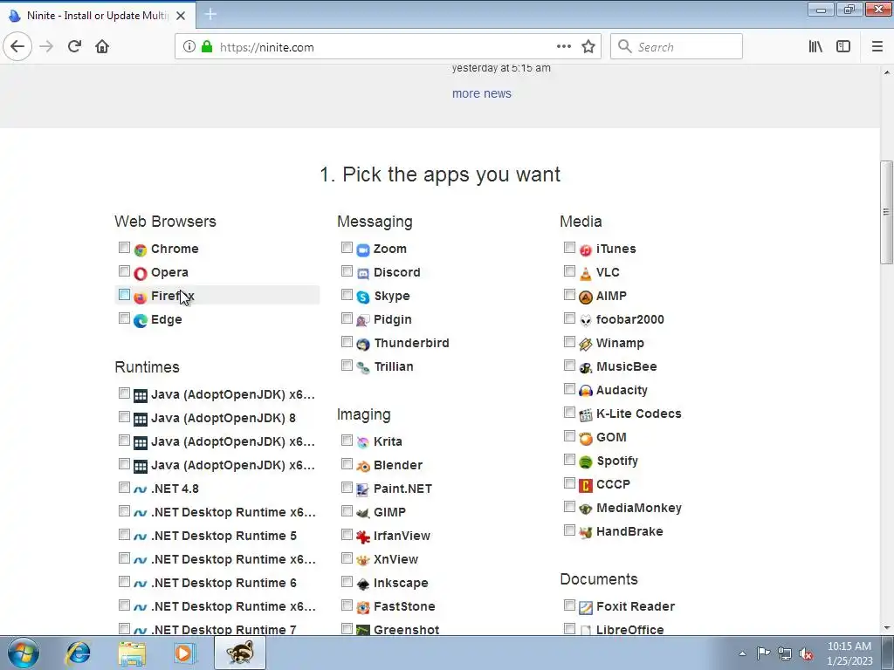
Task: Open the home page via house icon
Action: (102, 47)
